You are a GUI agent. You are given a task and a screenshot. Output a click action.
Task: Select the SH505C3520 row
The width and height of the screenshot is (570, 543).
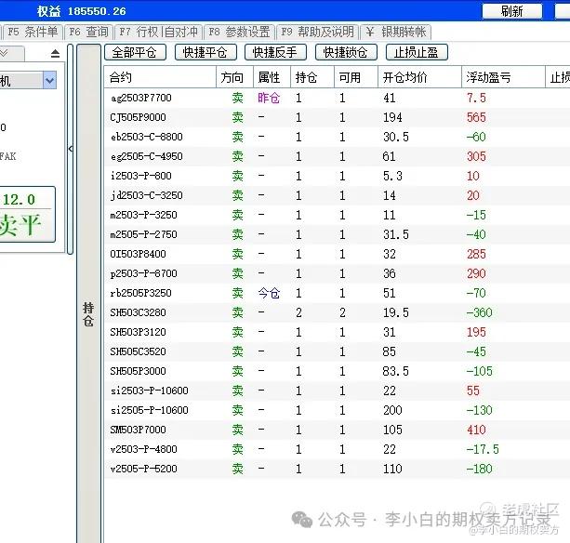[337, 351]
